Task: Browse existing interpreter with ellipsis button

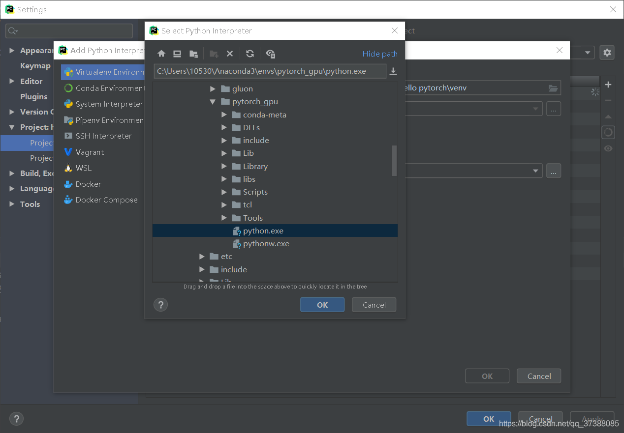Action: tap(554, 171)
